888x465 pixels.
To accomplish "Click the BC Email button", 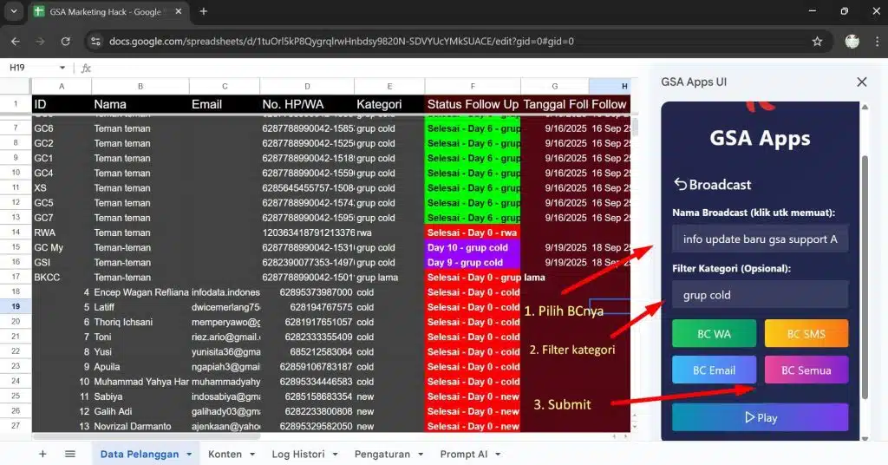I will [714, 370].
